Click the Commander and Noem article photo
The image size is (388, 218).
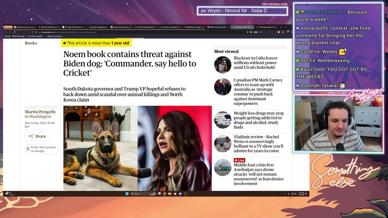[137, 148]
